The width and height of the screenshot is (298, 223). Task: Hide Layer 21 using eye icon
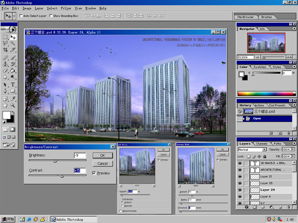[x=240, y=177]
